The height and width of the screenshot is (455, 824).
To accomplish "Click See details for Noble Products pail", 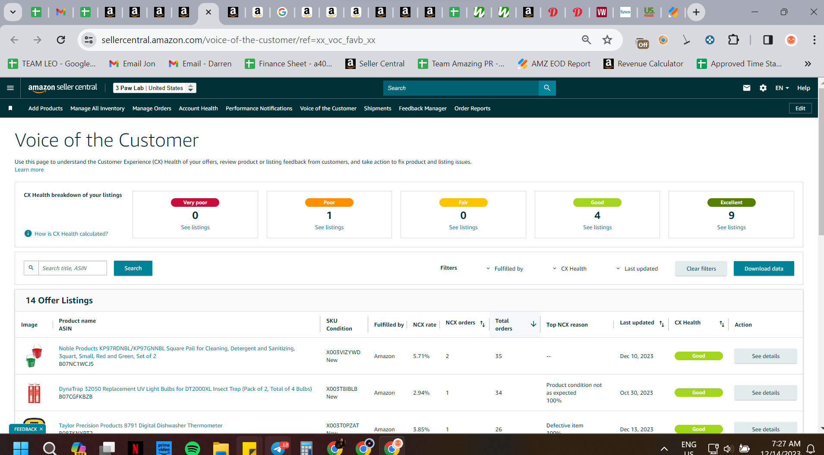I will click(765, 356).
